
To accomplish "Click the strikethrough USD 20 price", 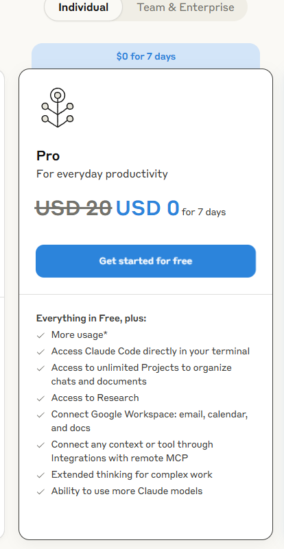I will point(73,208).
